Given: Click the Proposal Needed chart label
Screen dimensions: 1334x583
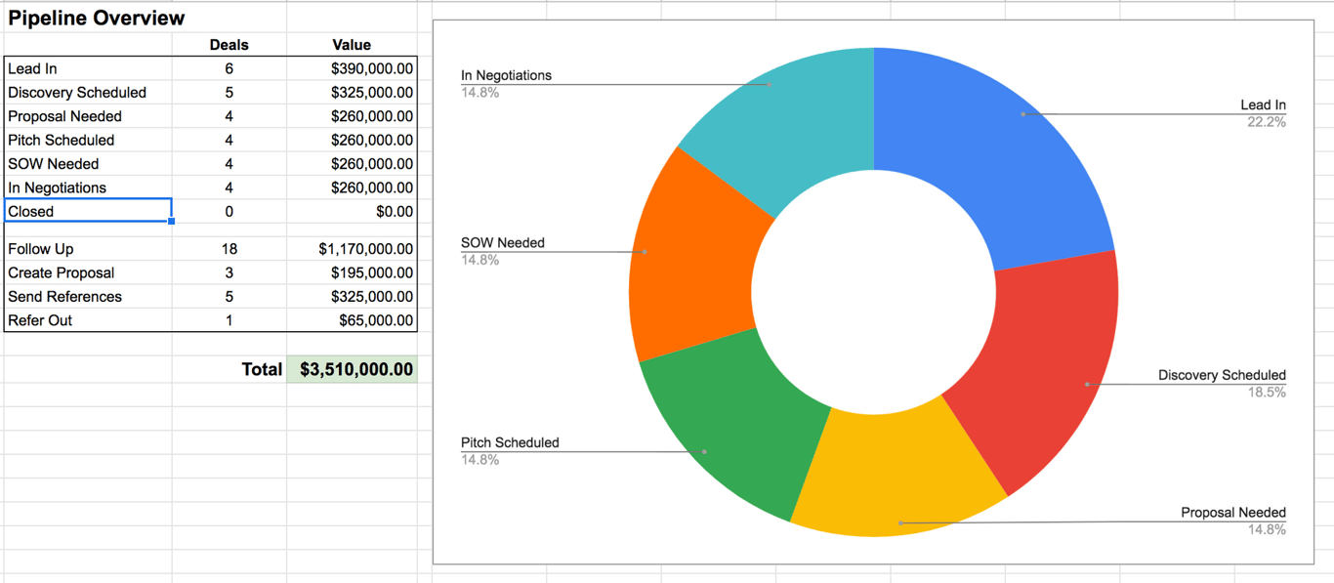Looking at the screenshot, I should (1233, 513).
